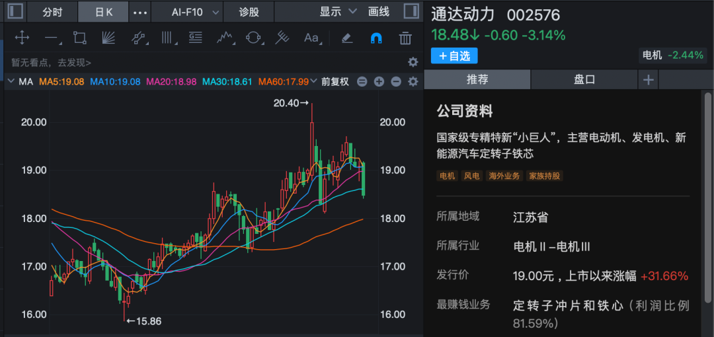The image size is (714, 337).
Task: Delete all drawings with trash icon
Action: [405, 38]
